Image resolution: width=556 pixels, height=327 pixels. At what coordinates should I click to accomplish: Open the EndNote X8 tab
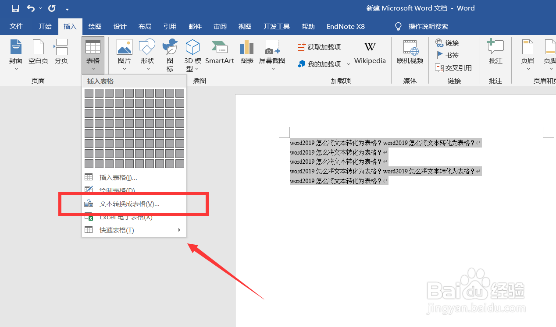click(x=346, y=26)
